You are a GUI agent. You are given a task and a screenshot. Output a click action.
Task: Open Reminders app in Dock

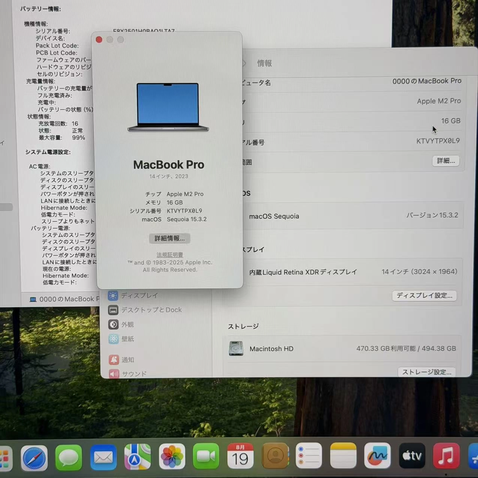click(309, 456)
